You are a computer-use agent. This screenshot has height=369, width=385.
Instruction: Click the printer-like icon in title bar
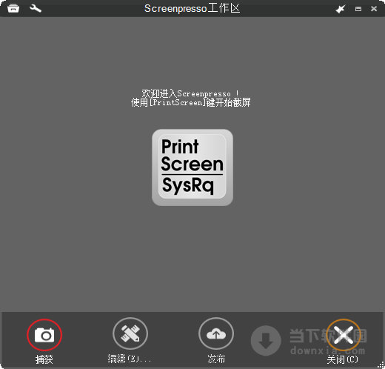tap(13, 8)
